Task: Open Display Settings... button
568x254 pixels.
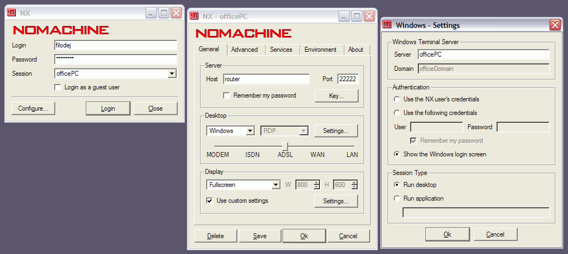Action: pos(336,201)
